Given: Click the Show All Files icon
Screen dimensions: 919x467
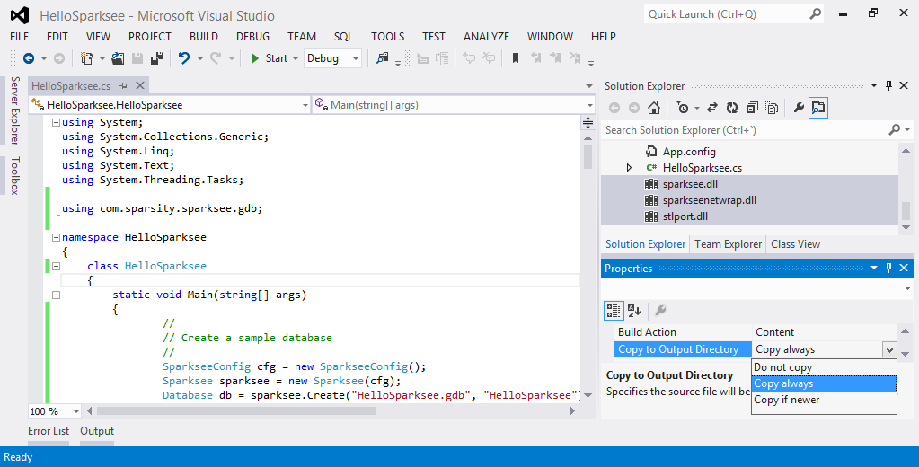Looking at the screenshot, I should tap(772, 108).
